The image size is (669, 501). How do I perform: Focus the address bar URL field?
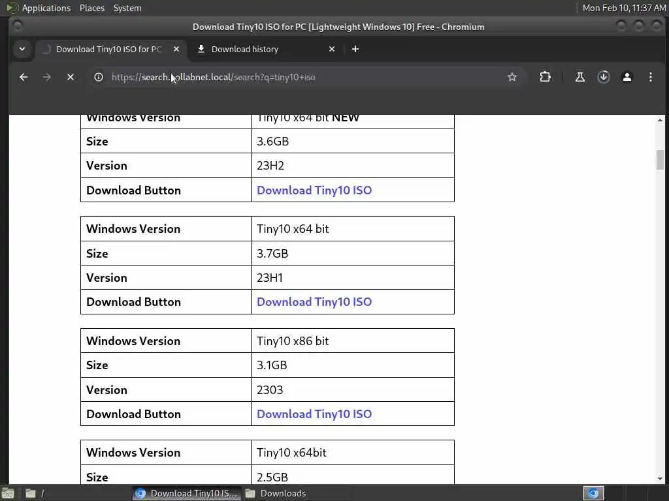point(299,77)
